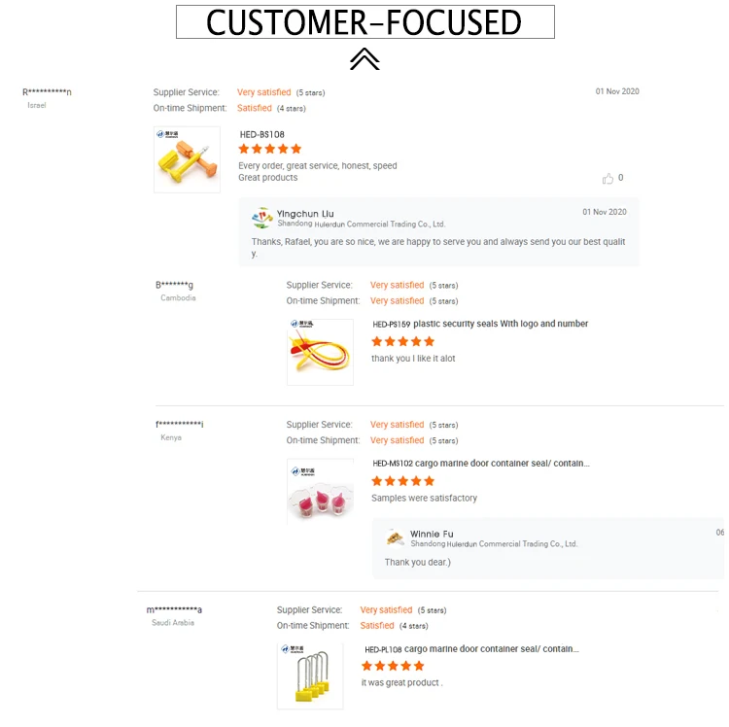Viewport: 729px width, 727px height.
Task: Click the Yingchun Liu supplier name
Action: 305,213
